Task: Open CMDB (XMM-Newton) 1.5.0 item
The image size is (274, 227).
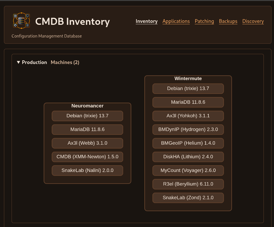Action: (87, 157)
